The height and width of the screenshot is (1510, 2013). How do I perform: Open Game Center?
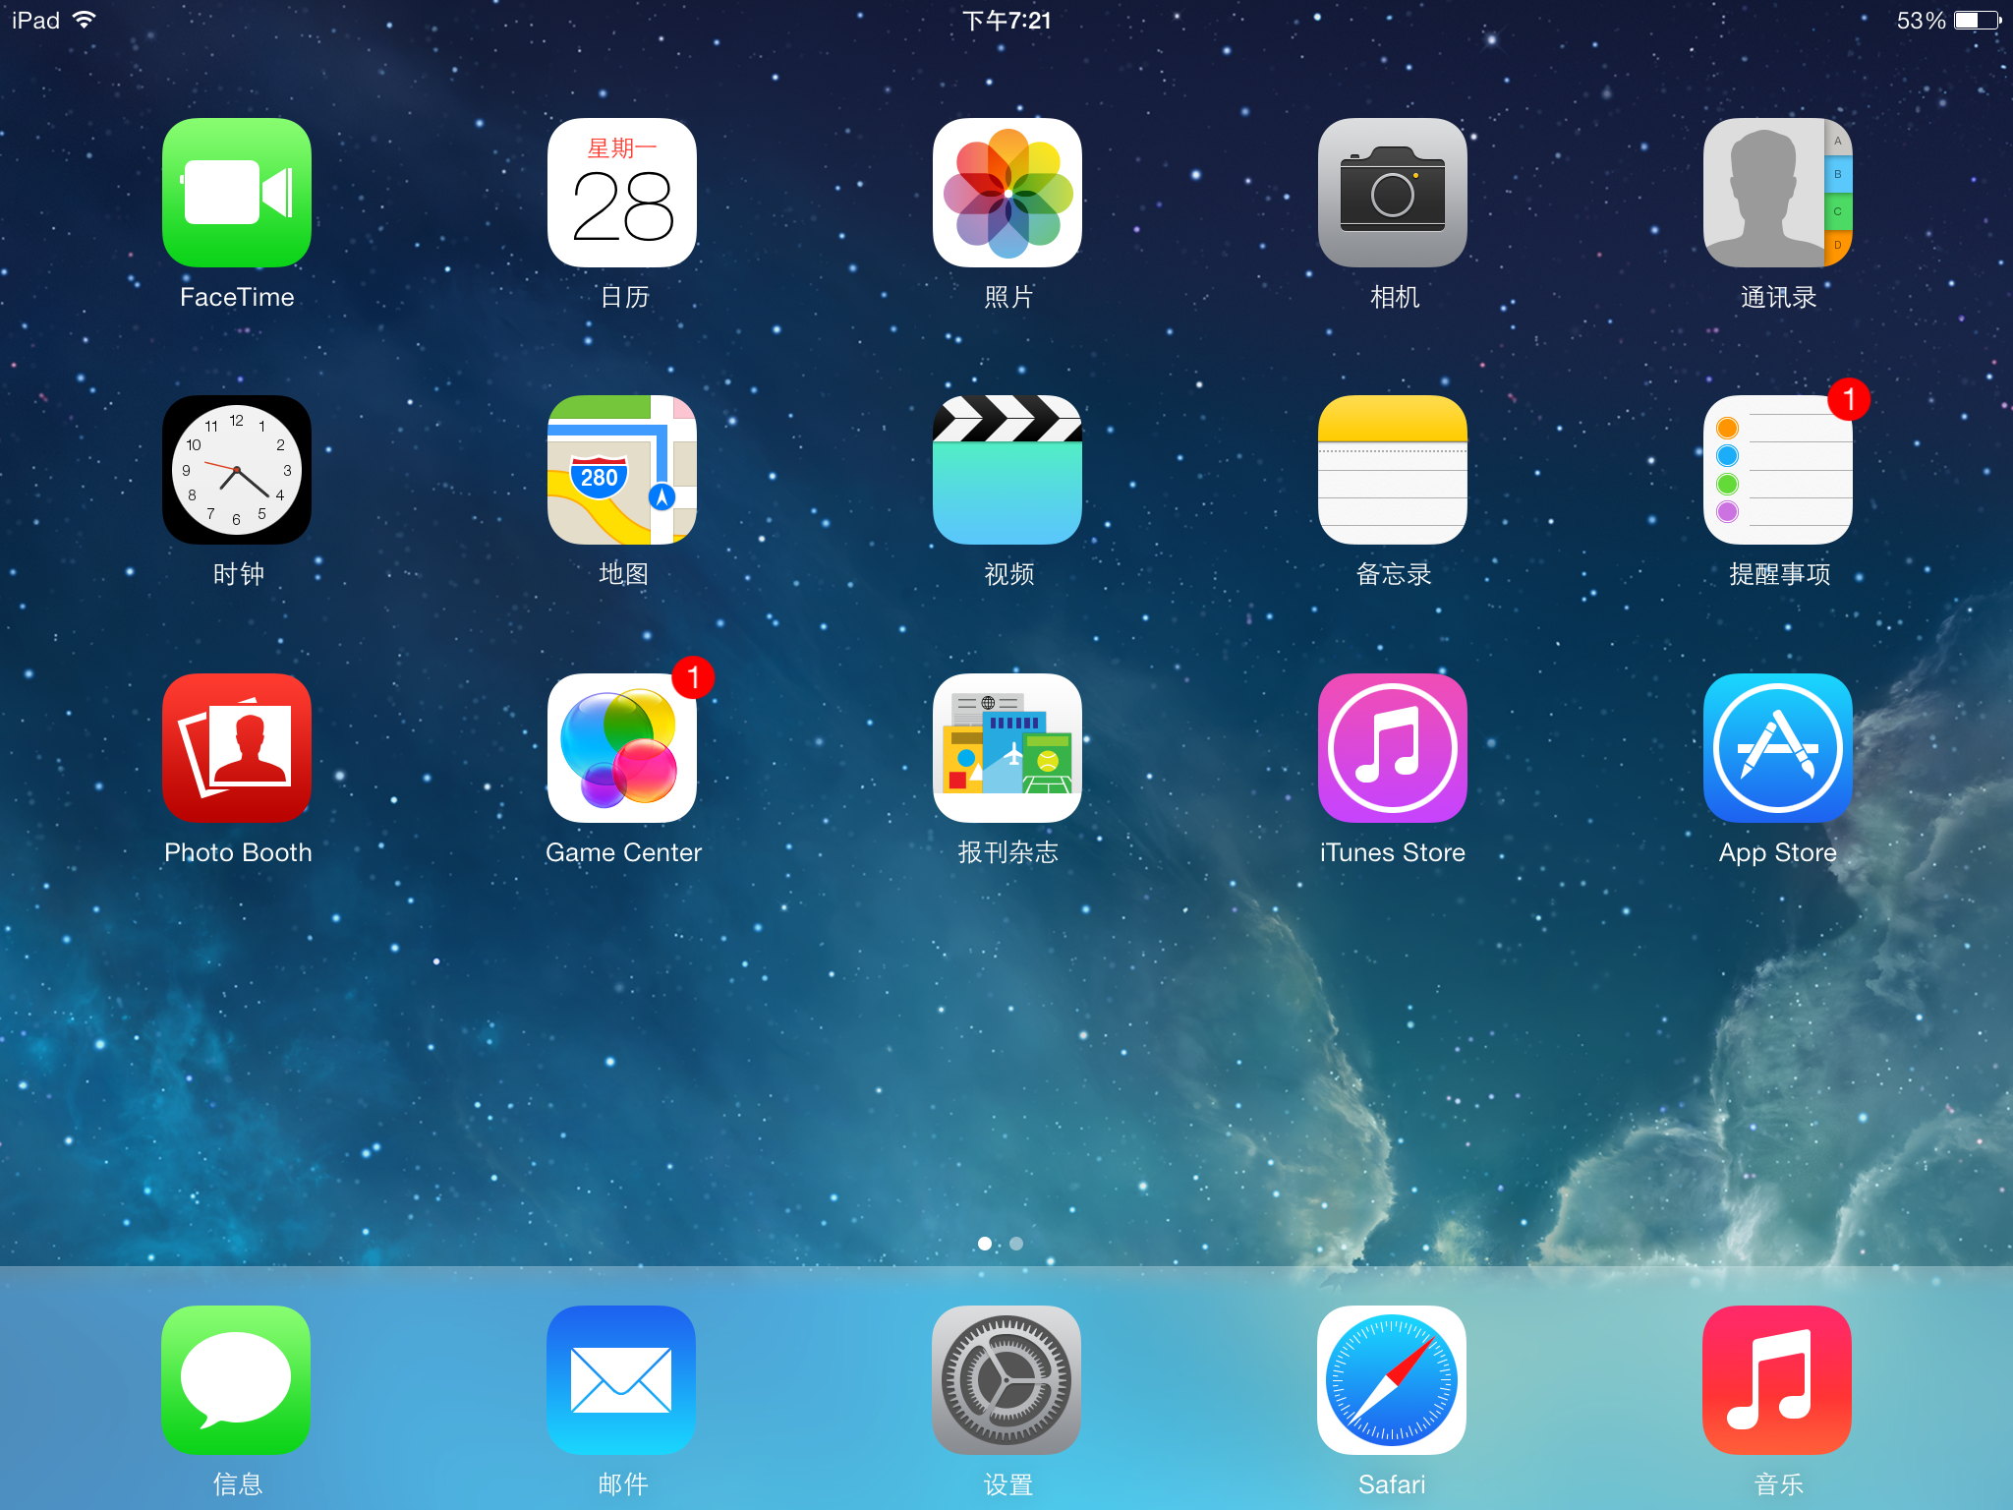pyautogui.click(x=622, y=748)
